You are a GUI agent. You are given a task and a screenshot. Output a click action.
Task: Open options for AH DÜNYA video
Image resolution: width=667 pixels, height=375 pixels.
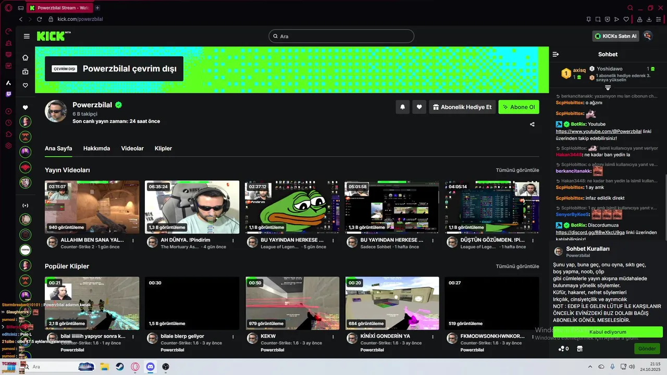pos(233,241)
